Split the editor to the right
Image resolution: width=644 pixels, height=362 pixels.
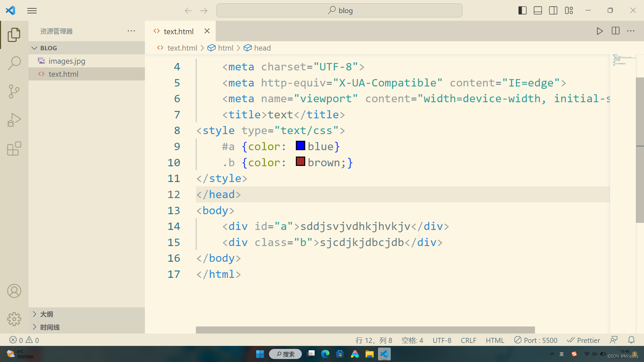coord(615,31)
